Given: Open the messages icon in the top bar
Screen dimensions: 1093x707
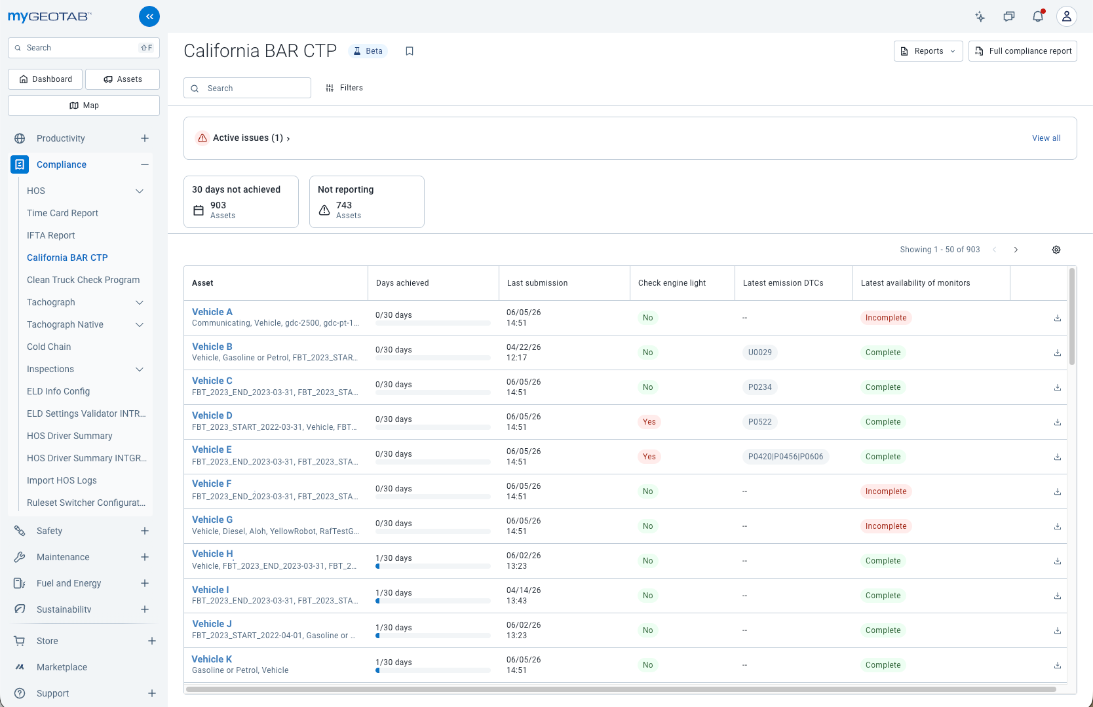Looking at the screenshot, I should coord(1009,16).
